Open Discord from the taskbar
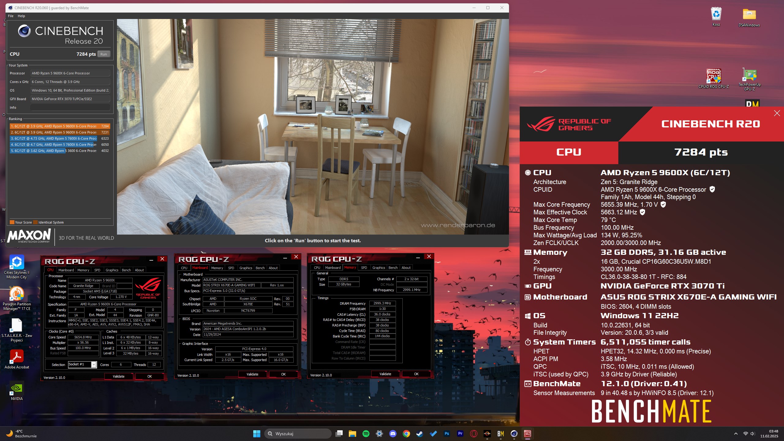Screen dimensions: 784x441 click(x=393, y=434)
